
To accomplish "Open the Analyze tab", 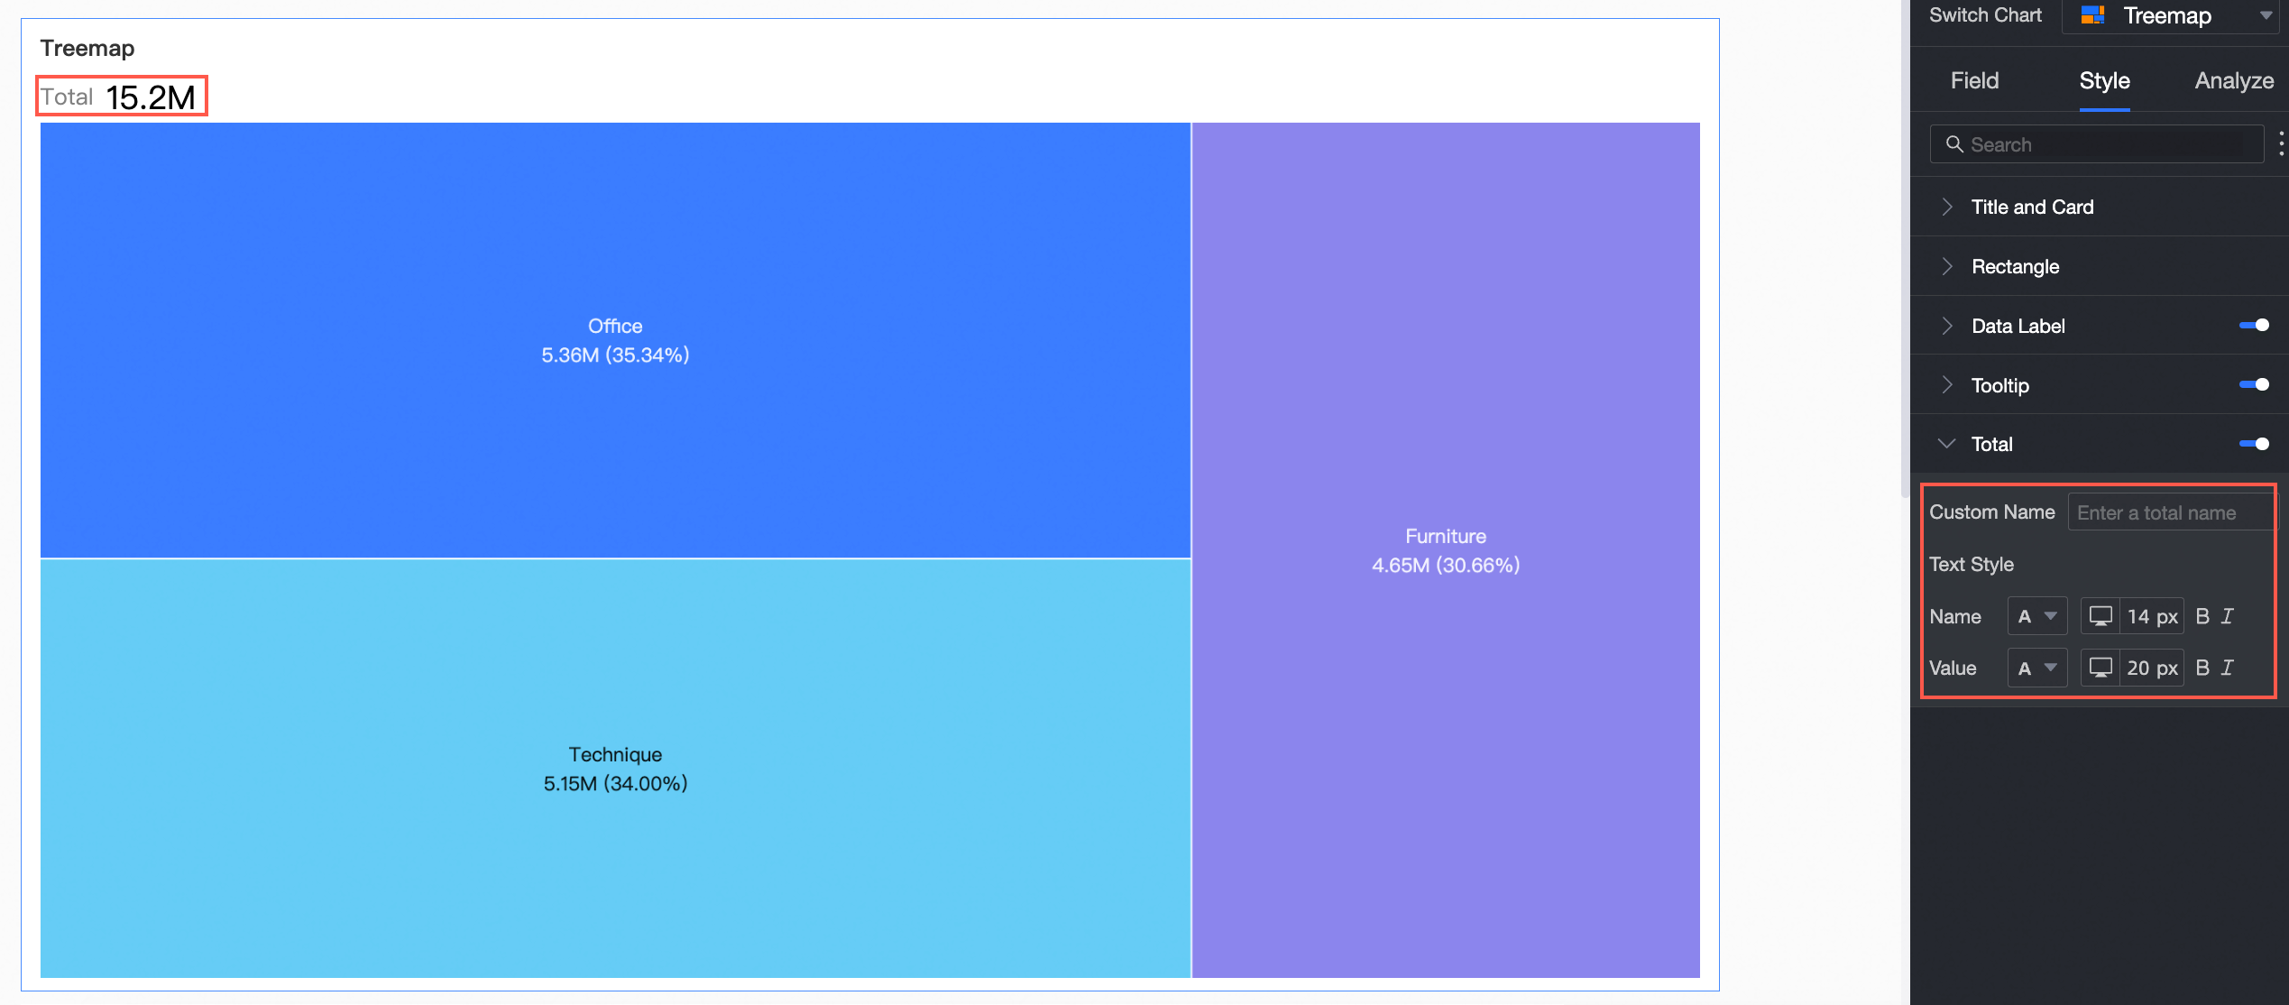I will (x=2233, y=81).
